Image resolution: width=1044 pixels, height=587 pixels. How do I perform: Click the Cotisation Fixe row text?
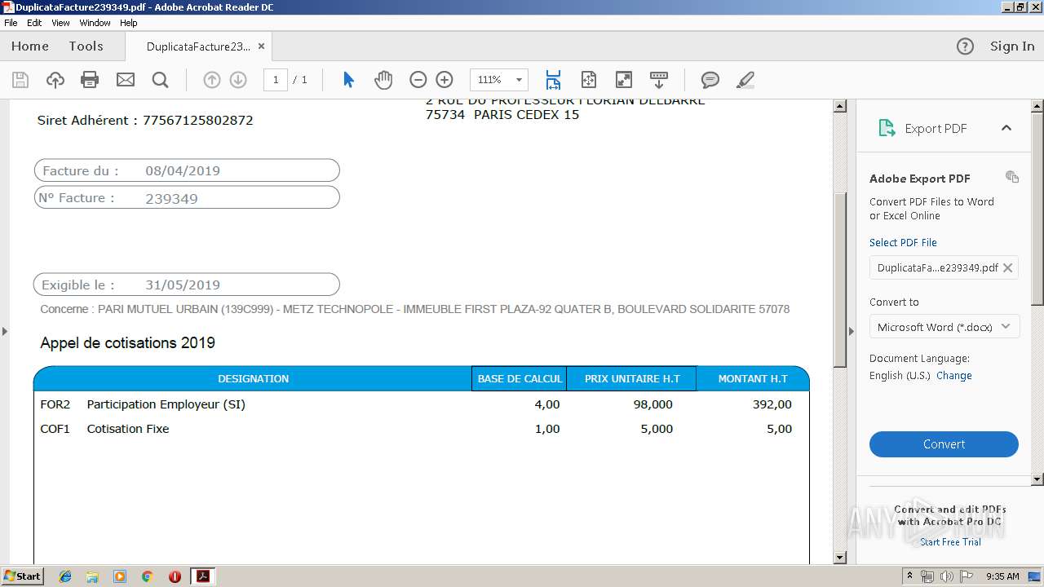point(128,429)
